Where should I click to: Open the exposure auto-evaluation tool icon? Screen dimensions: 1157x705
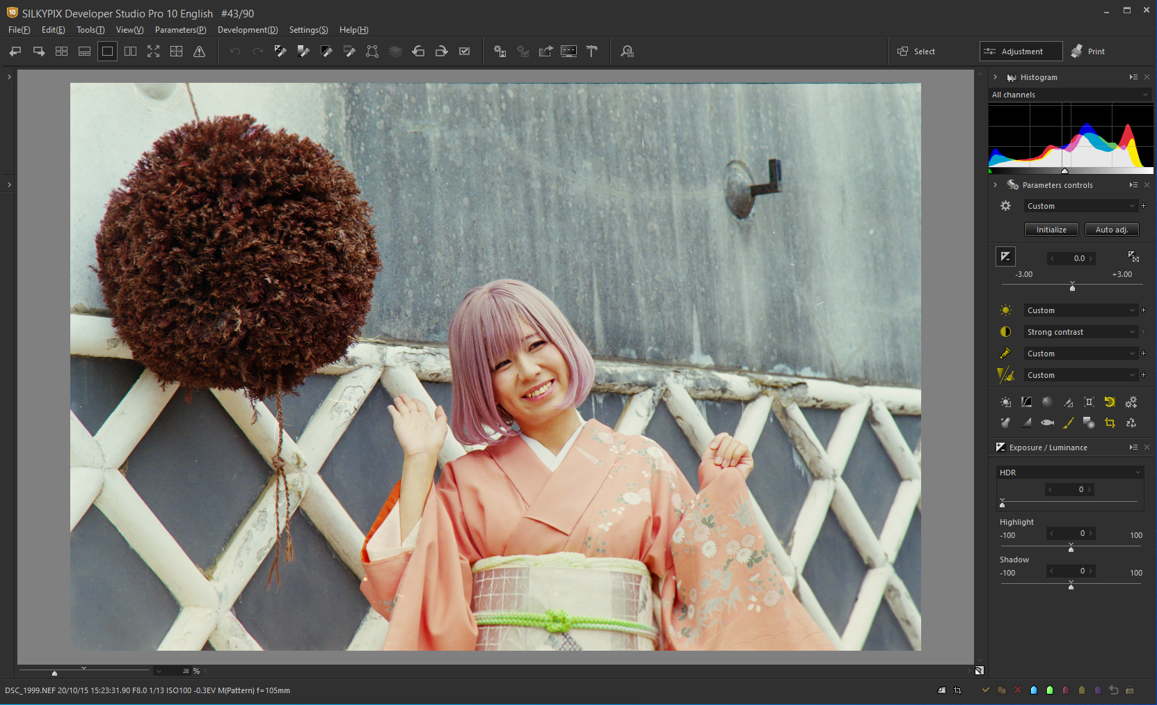pos(1133,257)
